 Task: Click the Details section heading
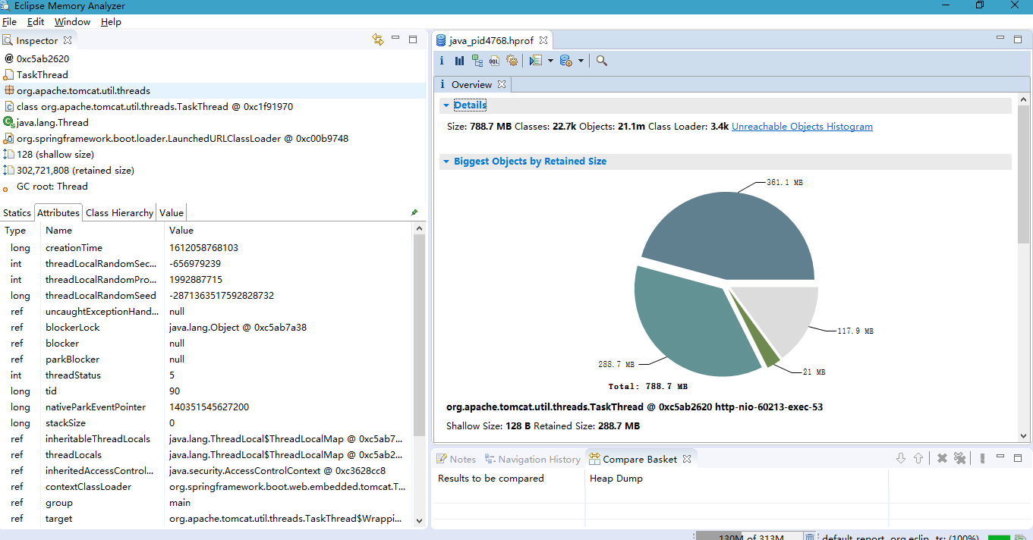coord(470,105)
